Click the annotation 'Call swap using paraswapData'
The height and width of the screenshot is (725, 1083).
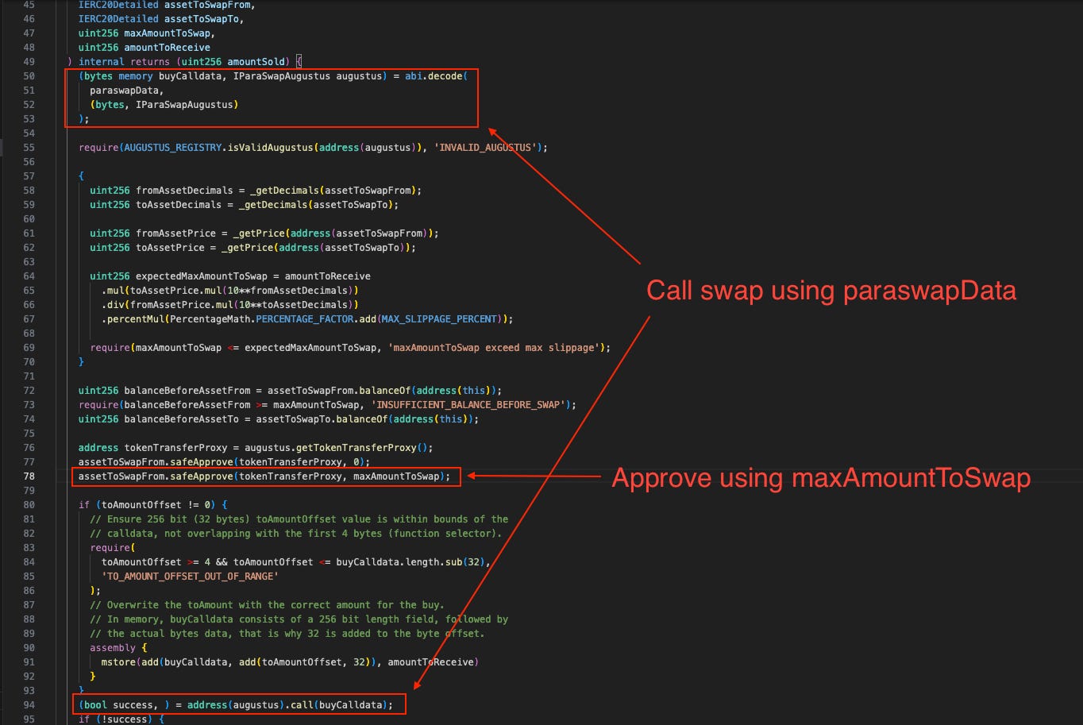click(x=832, y=291)
